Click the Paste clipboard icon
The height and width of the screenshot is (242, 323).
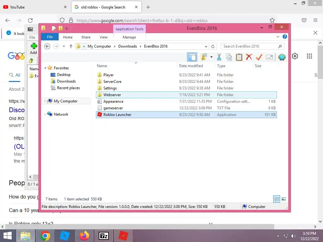[239, 57]
